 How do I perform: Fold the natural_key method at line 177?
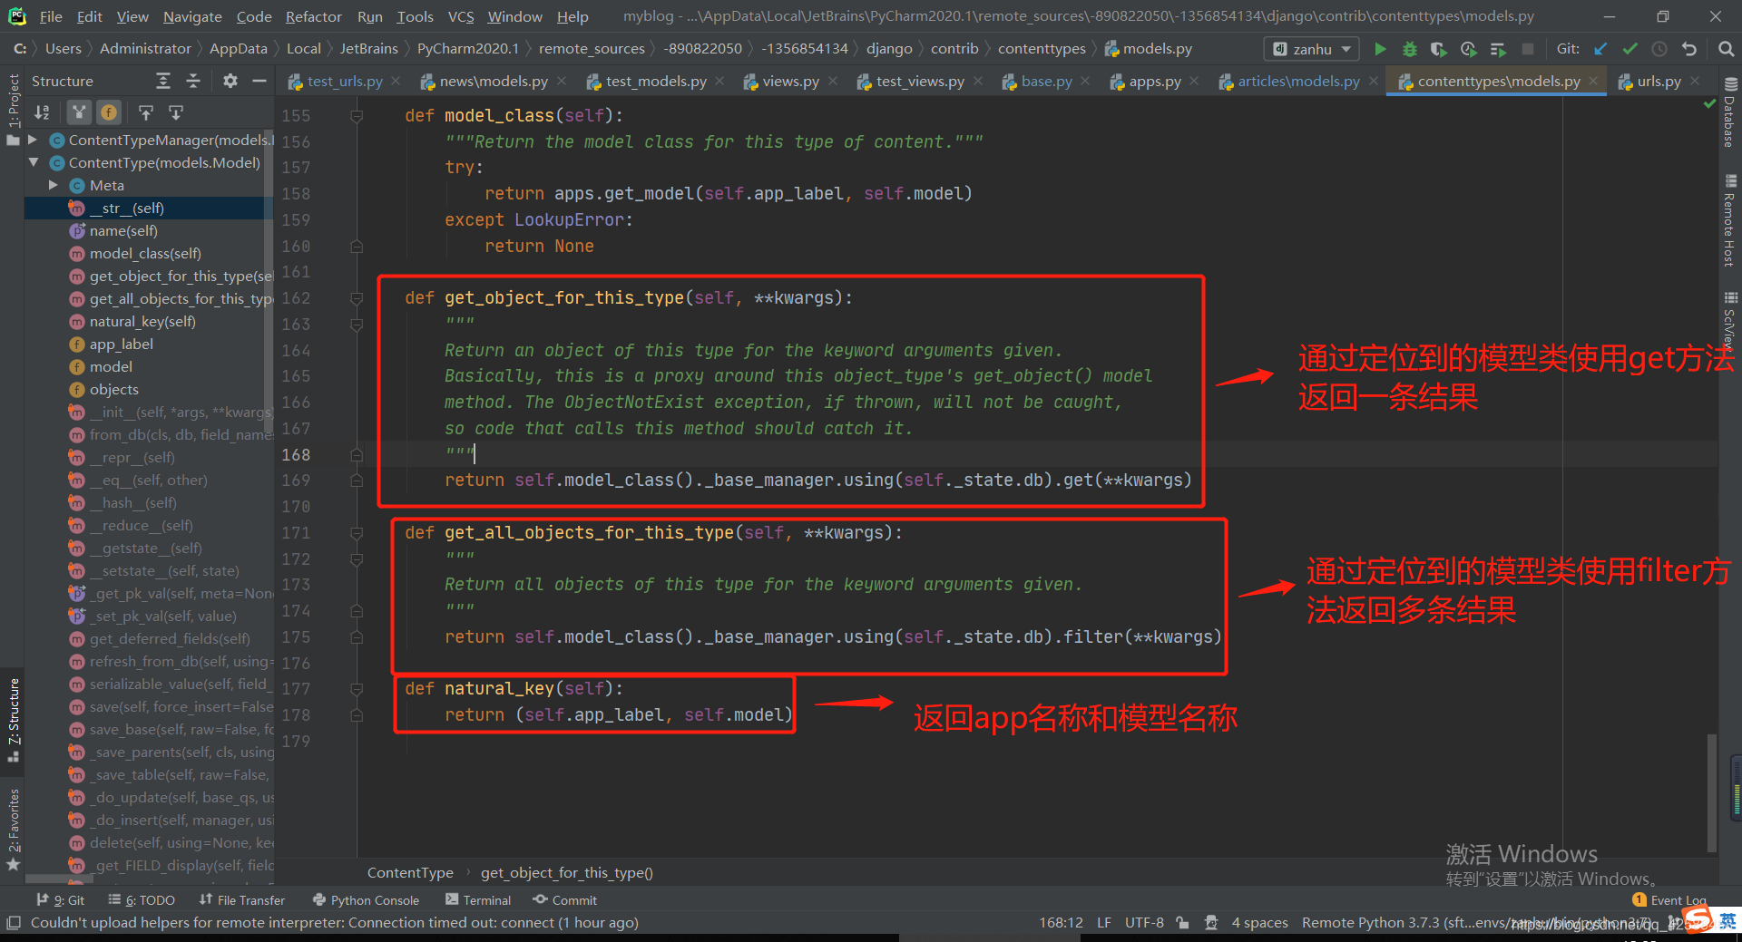click(357, 689)
